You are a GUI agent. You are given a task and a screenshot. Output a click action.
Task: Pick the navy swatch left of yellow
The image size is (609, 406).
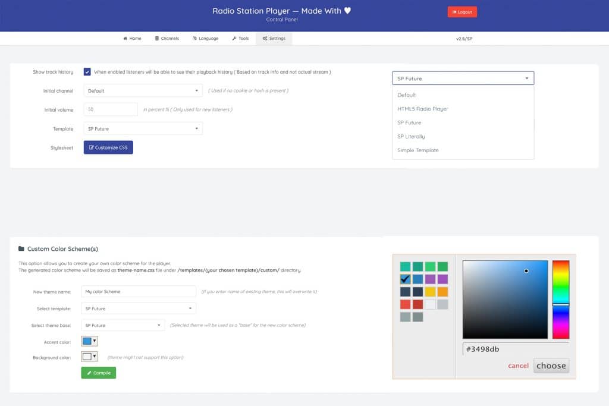click(417, 292)
